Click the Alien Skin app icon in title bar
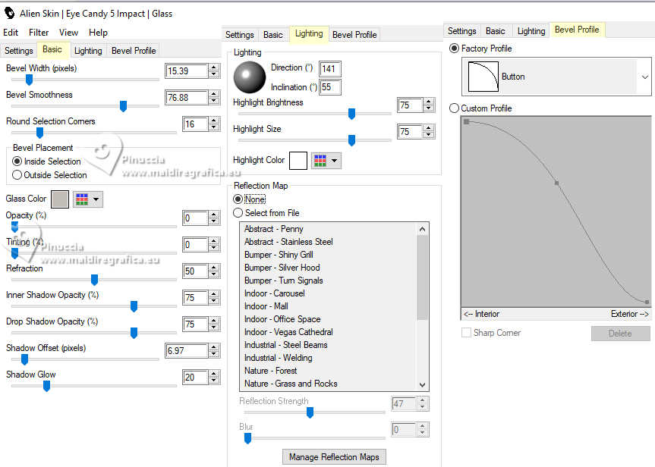This screenshot has width=655, height=467. [9, 14]
